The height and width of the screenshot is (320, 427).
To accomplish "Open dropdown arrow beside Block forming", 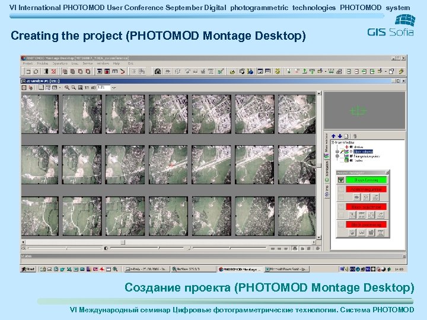I will click(341, 180).
